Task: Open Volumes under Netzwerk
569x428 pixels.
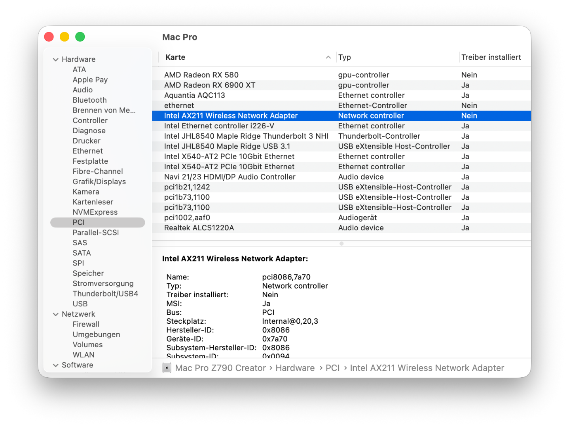Action: pos(87,345)
